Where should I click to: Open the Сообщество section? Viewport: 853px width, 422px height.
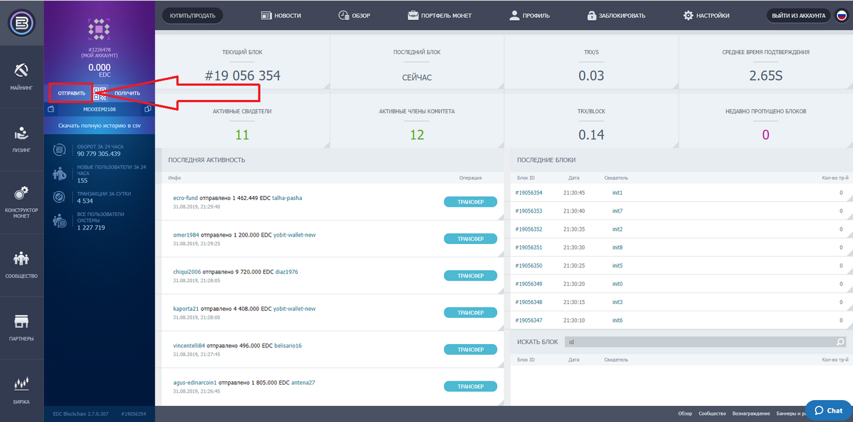pyautogui.click(x=22, y=265)
